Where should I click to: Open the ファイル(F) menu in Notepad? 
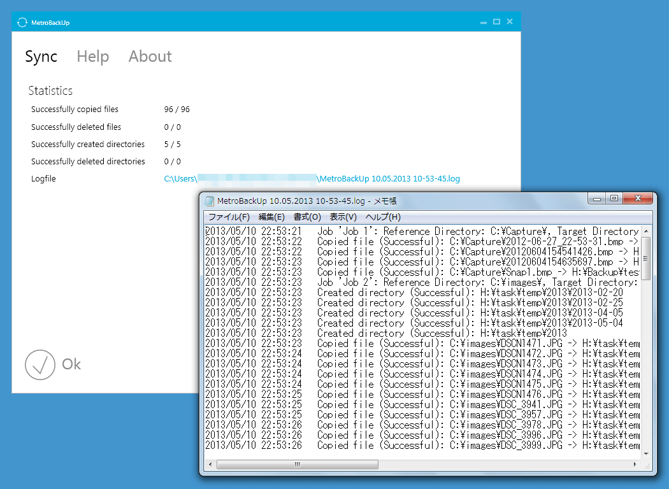[229, 217]
